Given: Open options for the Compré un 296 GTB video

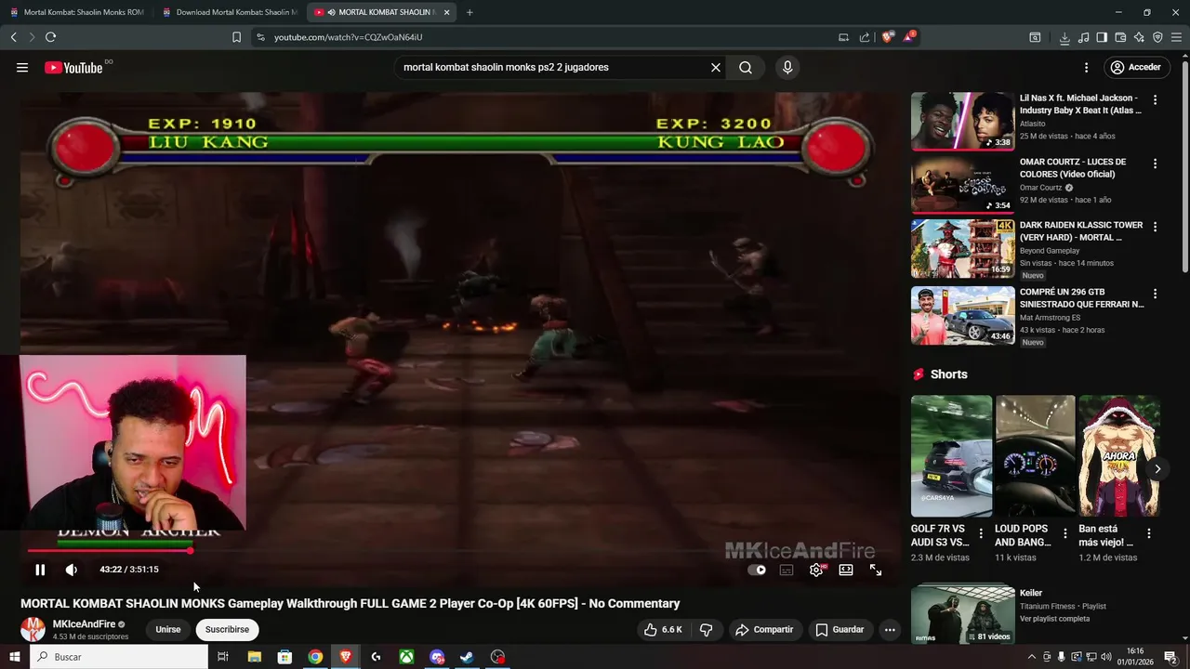Looking at the screenshot, I should tap(1156, 294).
